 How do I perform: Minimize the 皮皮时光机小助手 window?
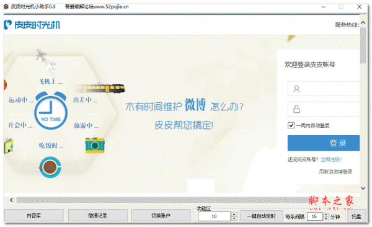click(324, 7)
